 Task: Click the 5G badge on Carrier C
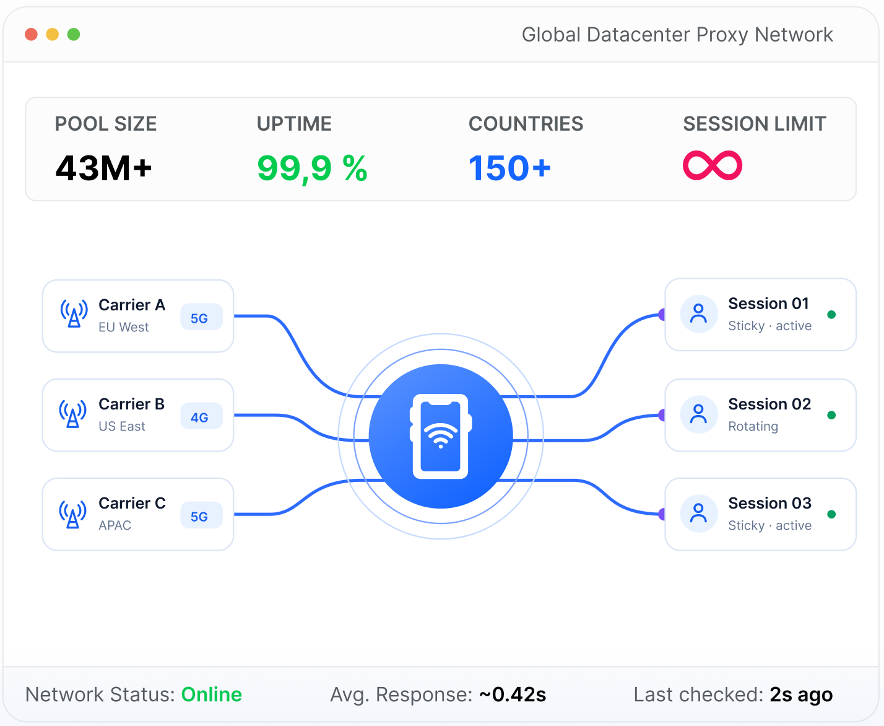201,516
